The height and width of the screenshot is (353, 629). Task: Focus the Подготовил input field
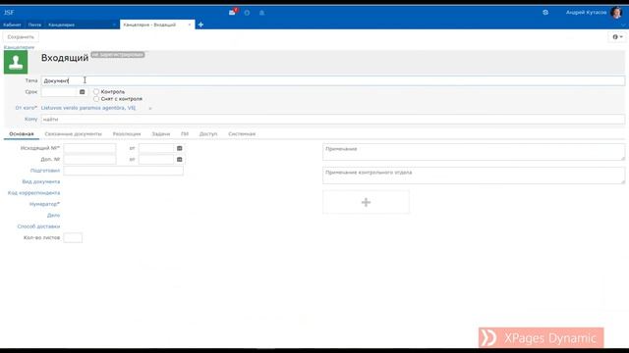pos(124,171)
